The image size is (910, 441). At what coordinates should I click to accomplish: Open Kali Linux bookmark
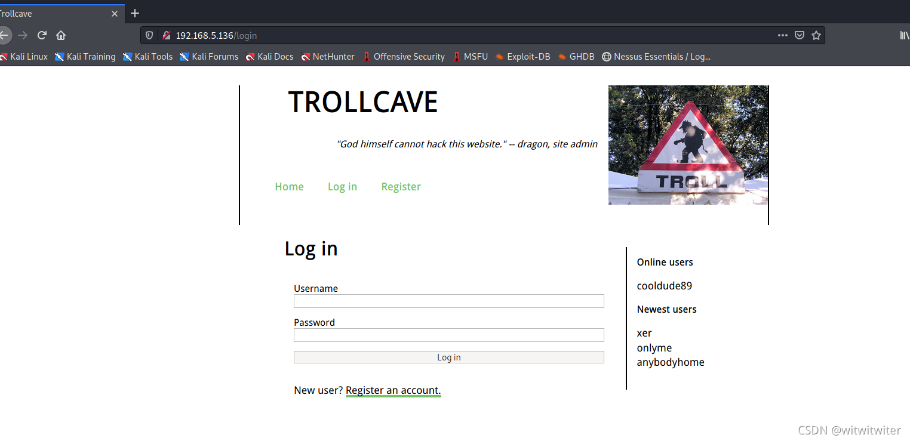(x=24, y=57)
